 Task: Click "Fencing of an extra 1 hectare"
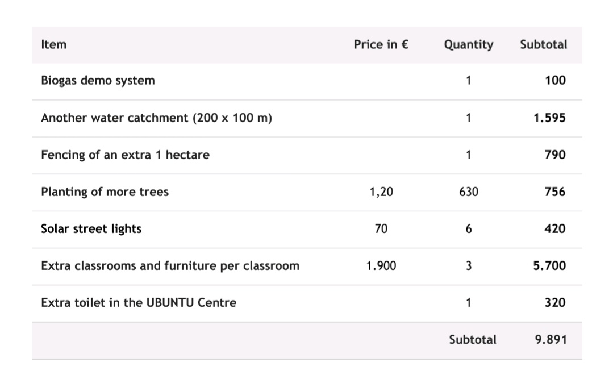point(125,155)
